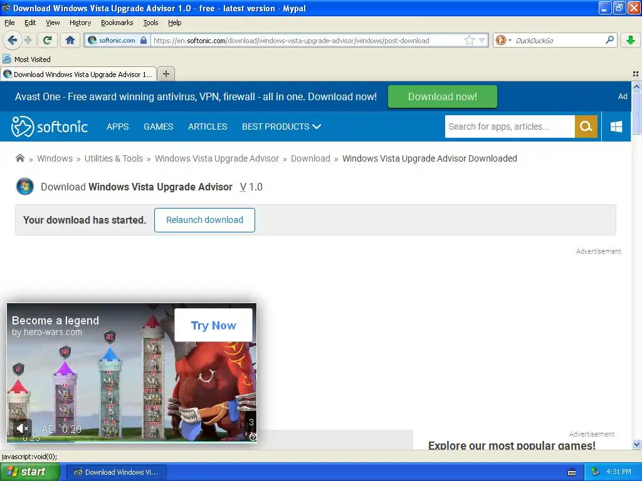Click the Windows platform icon on Softonic
Screen dimensions: 642x481
point(616,127)
